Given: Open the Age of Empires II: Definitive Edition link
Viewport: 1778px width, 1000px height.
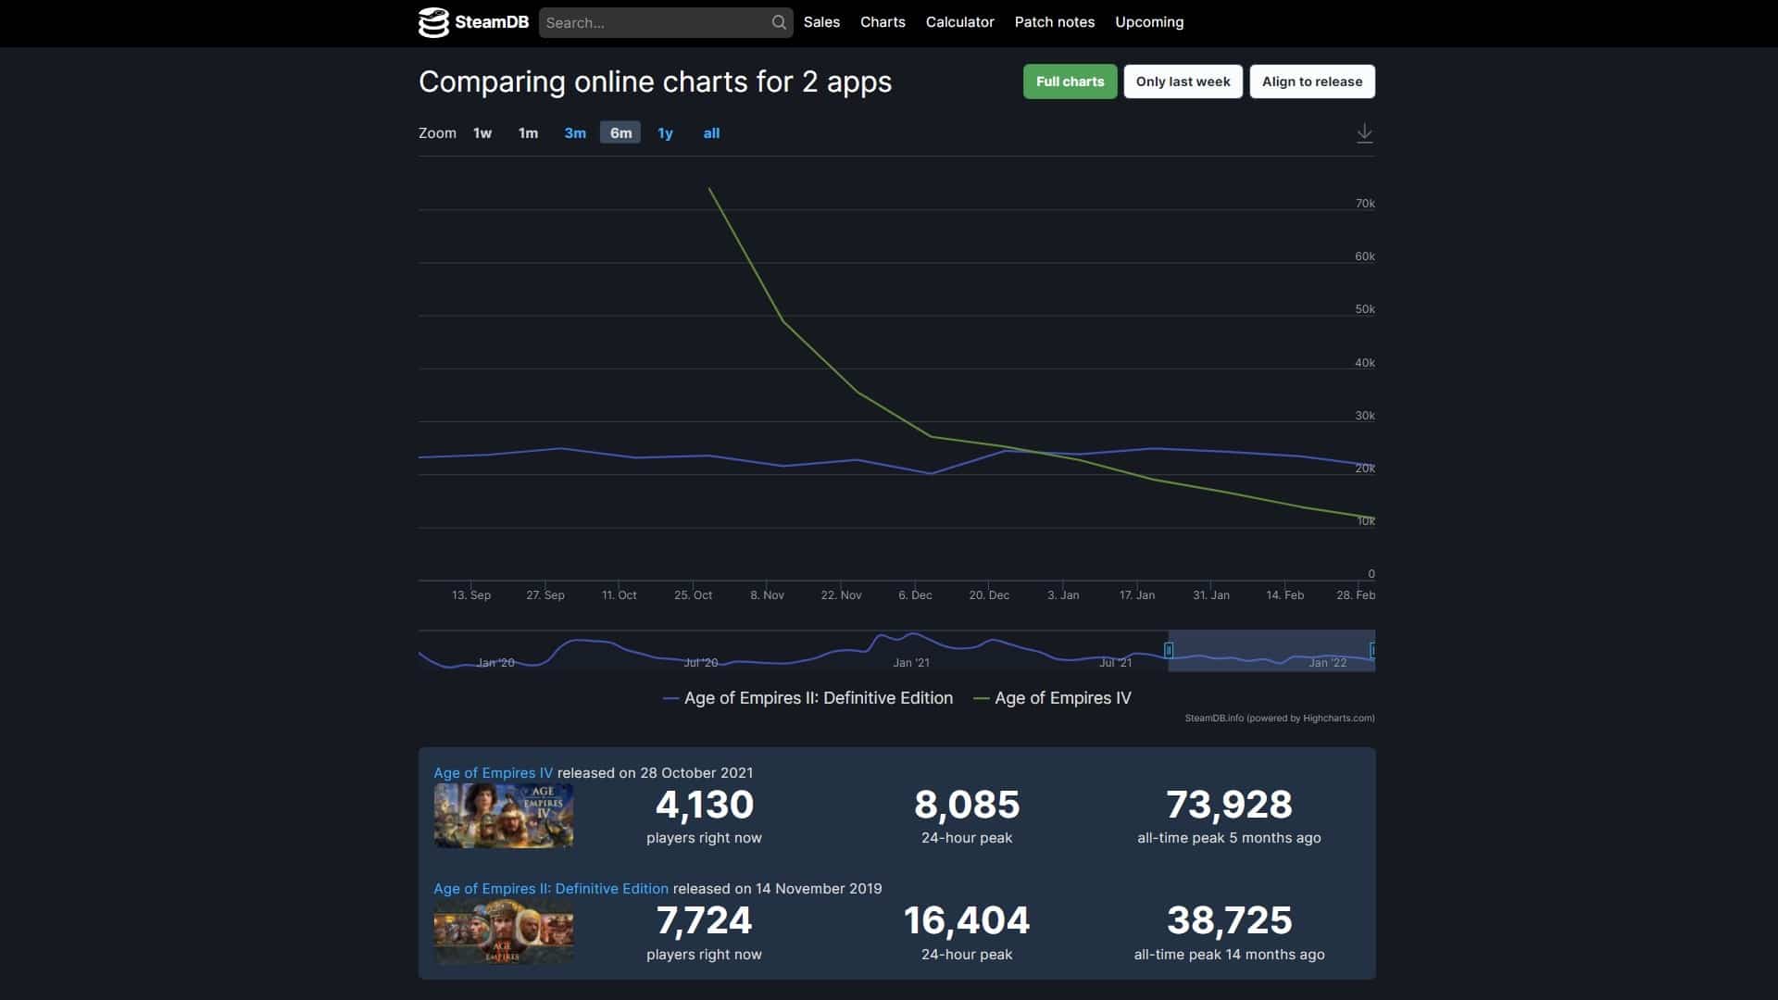Looking at the screenshot, I should (x=551, y=888).
